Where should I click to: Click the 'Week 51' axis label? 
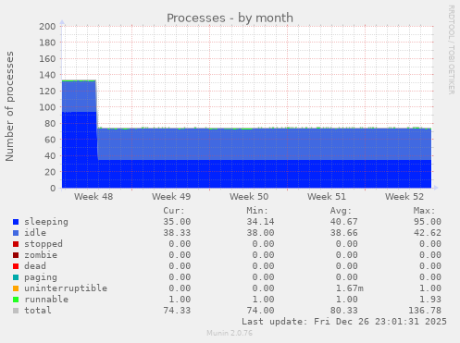327,197
